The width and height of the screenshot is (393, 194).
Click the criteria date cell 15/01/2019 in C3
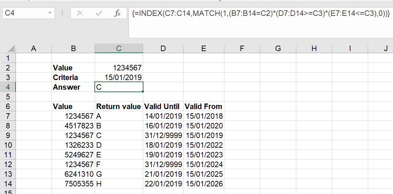click(119, 77)
